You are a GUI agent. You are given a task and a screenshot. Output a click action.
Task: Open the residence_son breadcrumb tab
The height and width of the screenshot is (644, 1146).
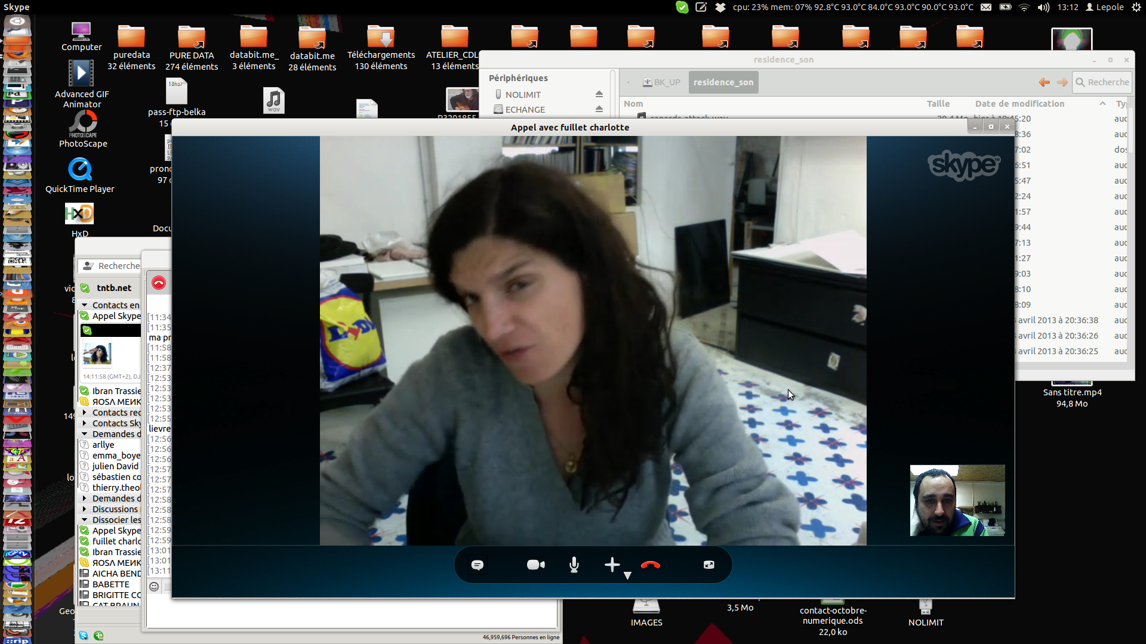[x=723, y=82]
